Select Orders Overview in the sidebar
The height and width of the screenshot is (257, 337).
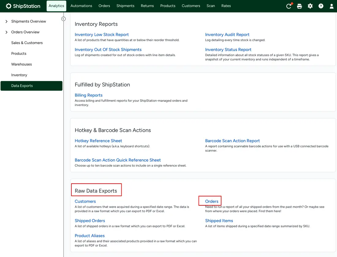pyautogui.click(x=25, y=32)
